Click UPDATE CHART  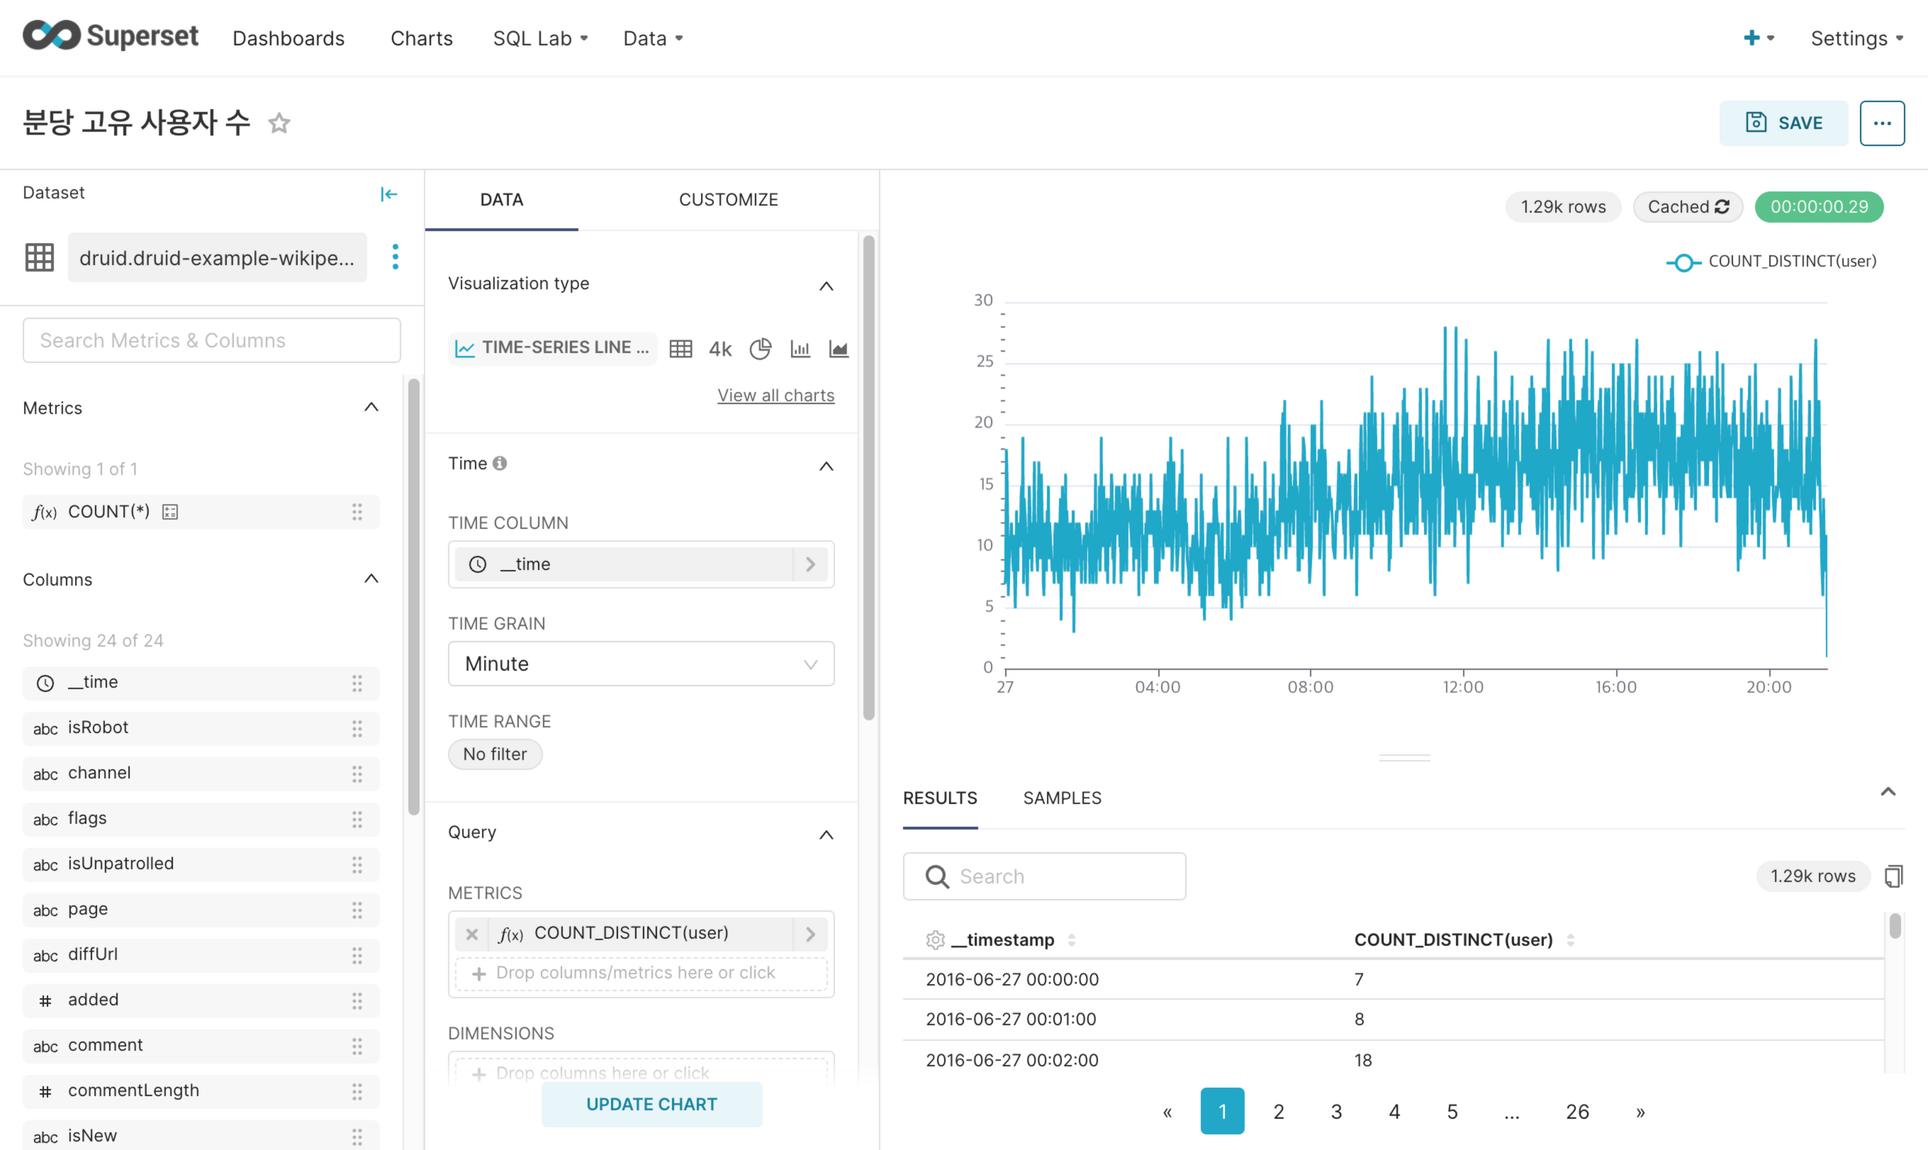coord(651,1104)
